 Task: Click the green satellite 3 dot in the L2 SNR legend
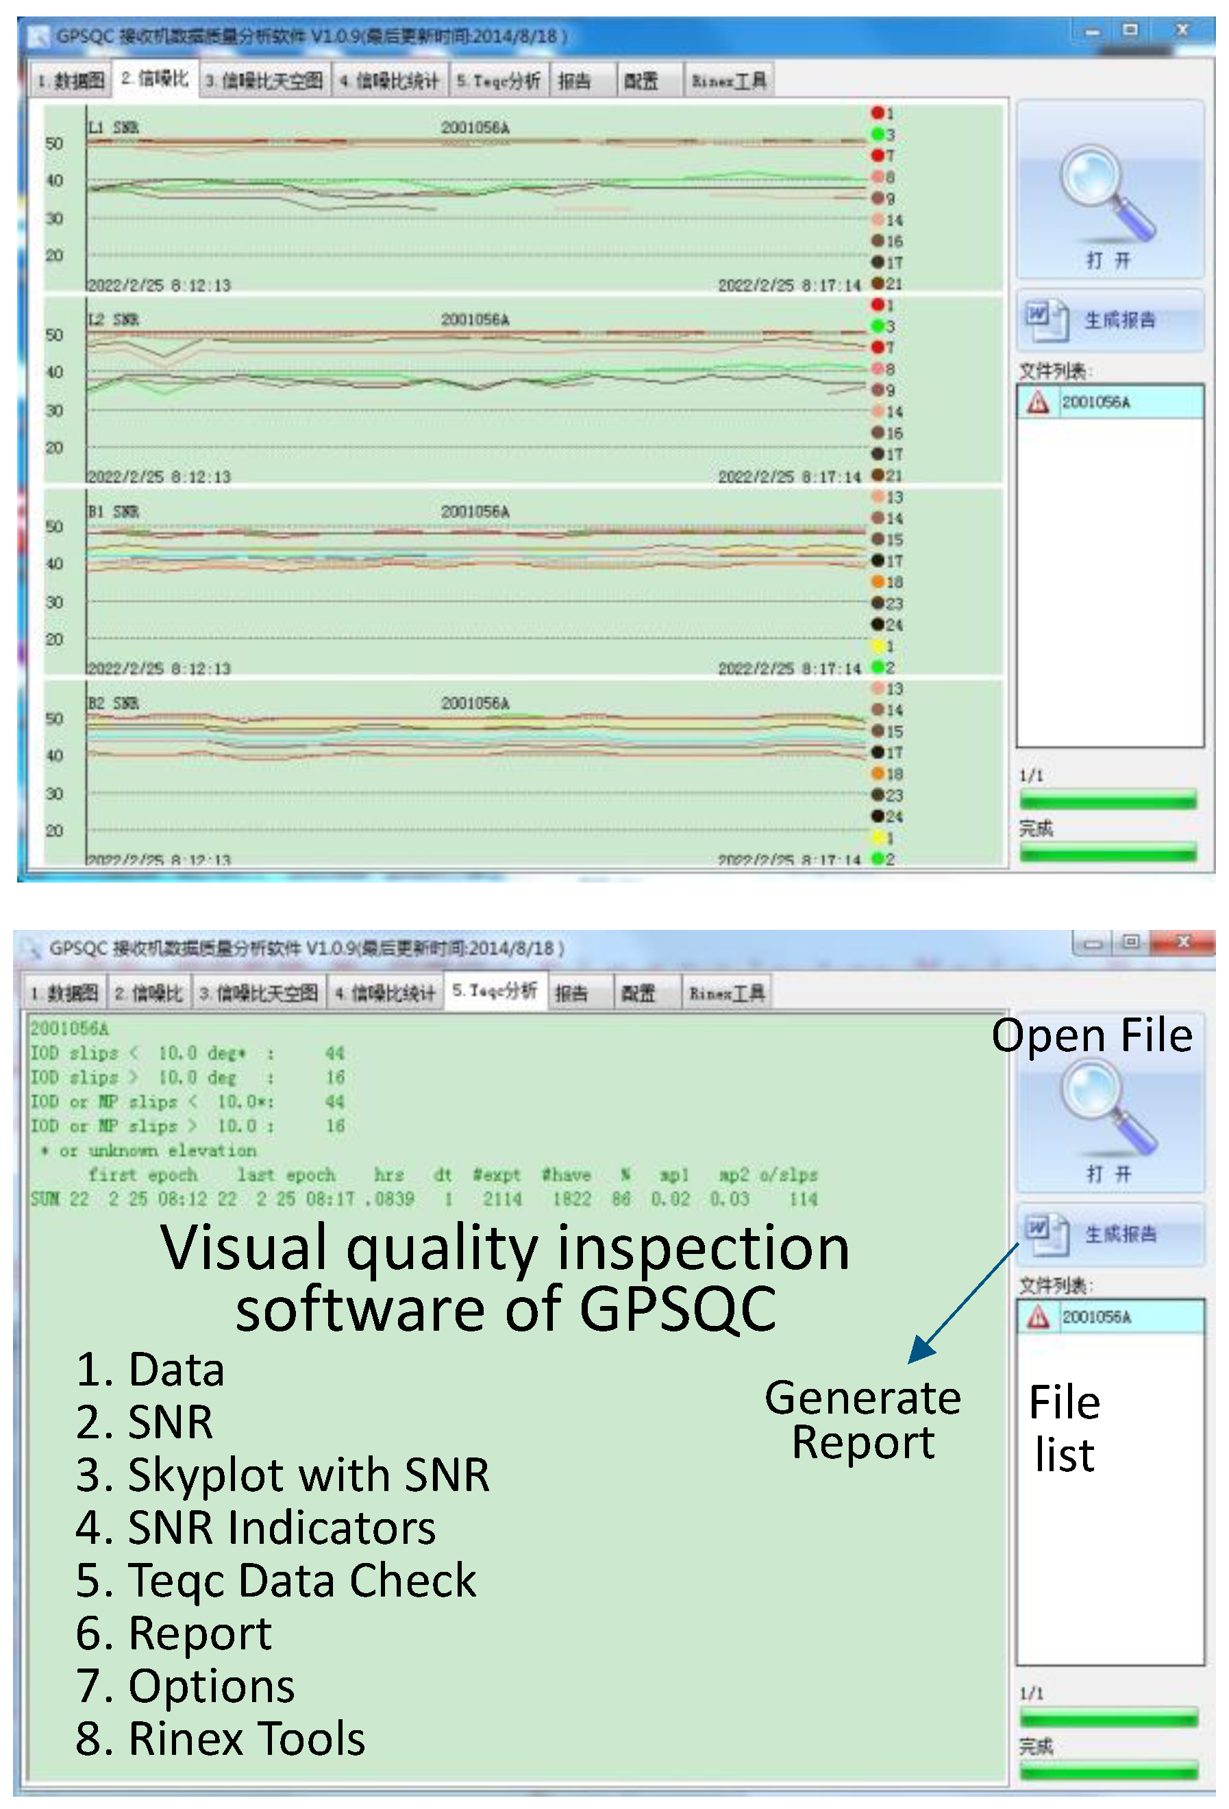point(877,326)
